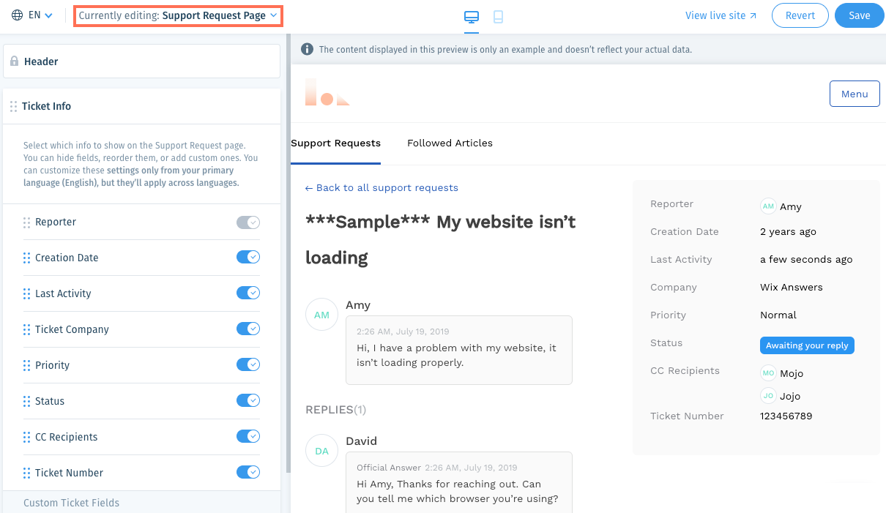Select the Followed Articles tab

450,143
